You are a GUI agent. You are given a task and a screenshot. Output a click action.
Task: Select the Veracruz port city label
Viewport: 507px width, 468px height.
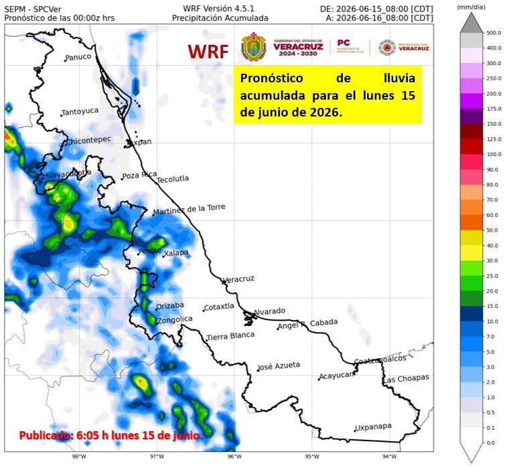(x=239, y=279)
